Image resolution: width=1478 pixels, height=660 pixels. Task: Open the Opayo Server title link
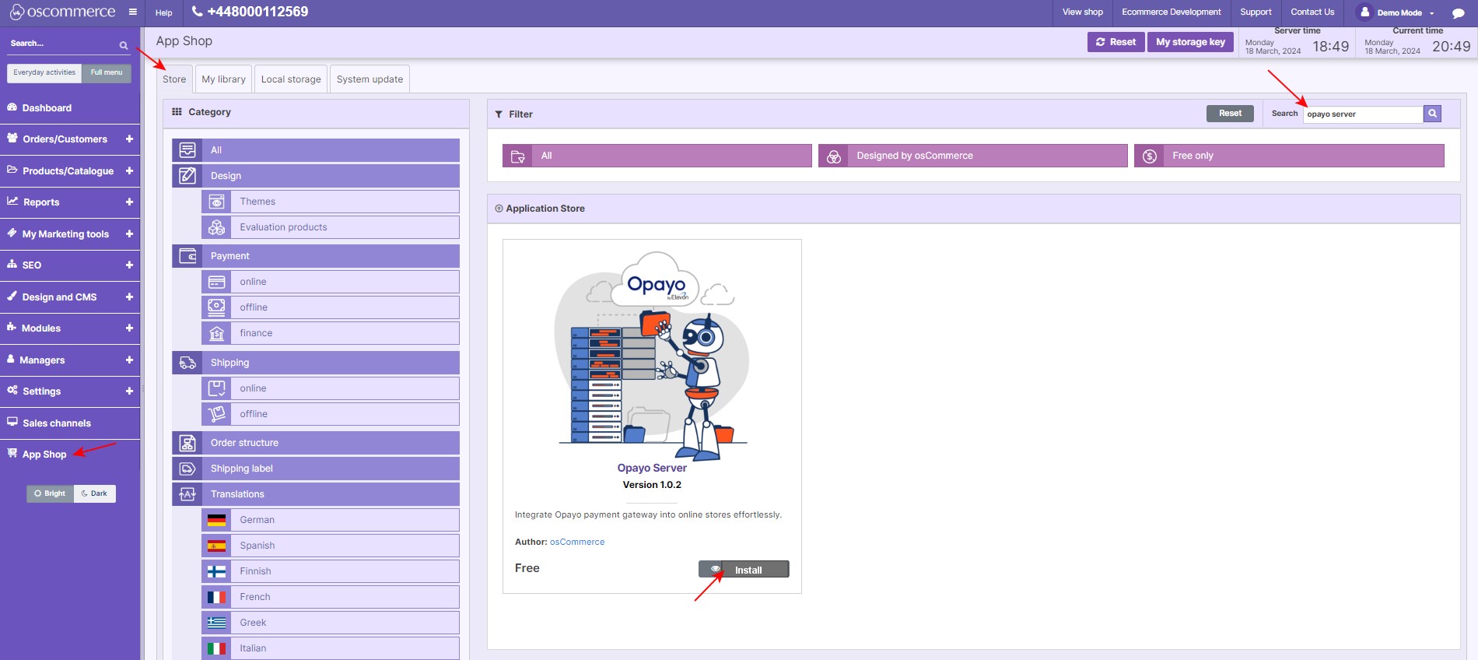pyautogui.click(x=652, y=468)
